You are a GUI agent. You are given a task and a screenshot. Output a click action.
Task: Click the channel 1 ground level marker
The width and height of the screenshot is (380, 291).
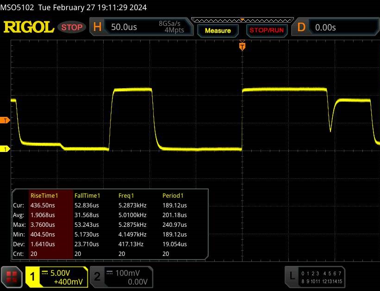(6, 149)
